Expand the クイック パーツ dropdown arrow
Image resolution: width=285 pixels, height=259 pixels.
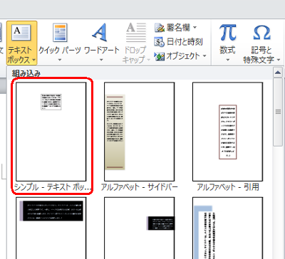click(60, 60)
